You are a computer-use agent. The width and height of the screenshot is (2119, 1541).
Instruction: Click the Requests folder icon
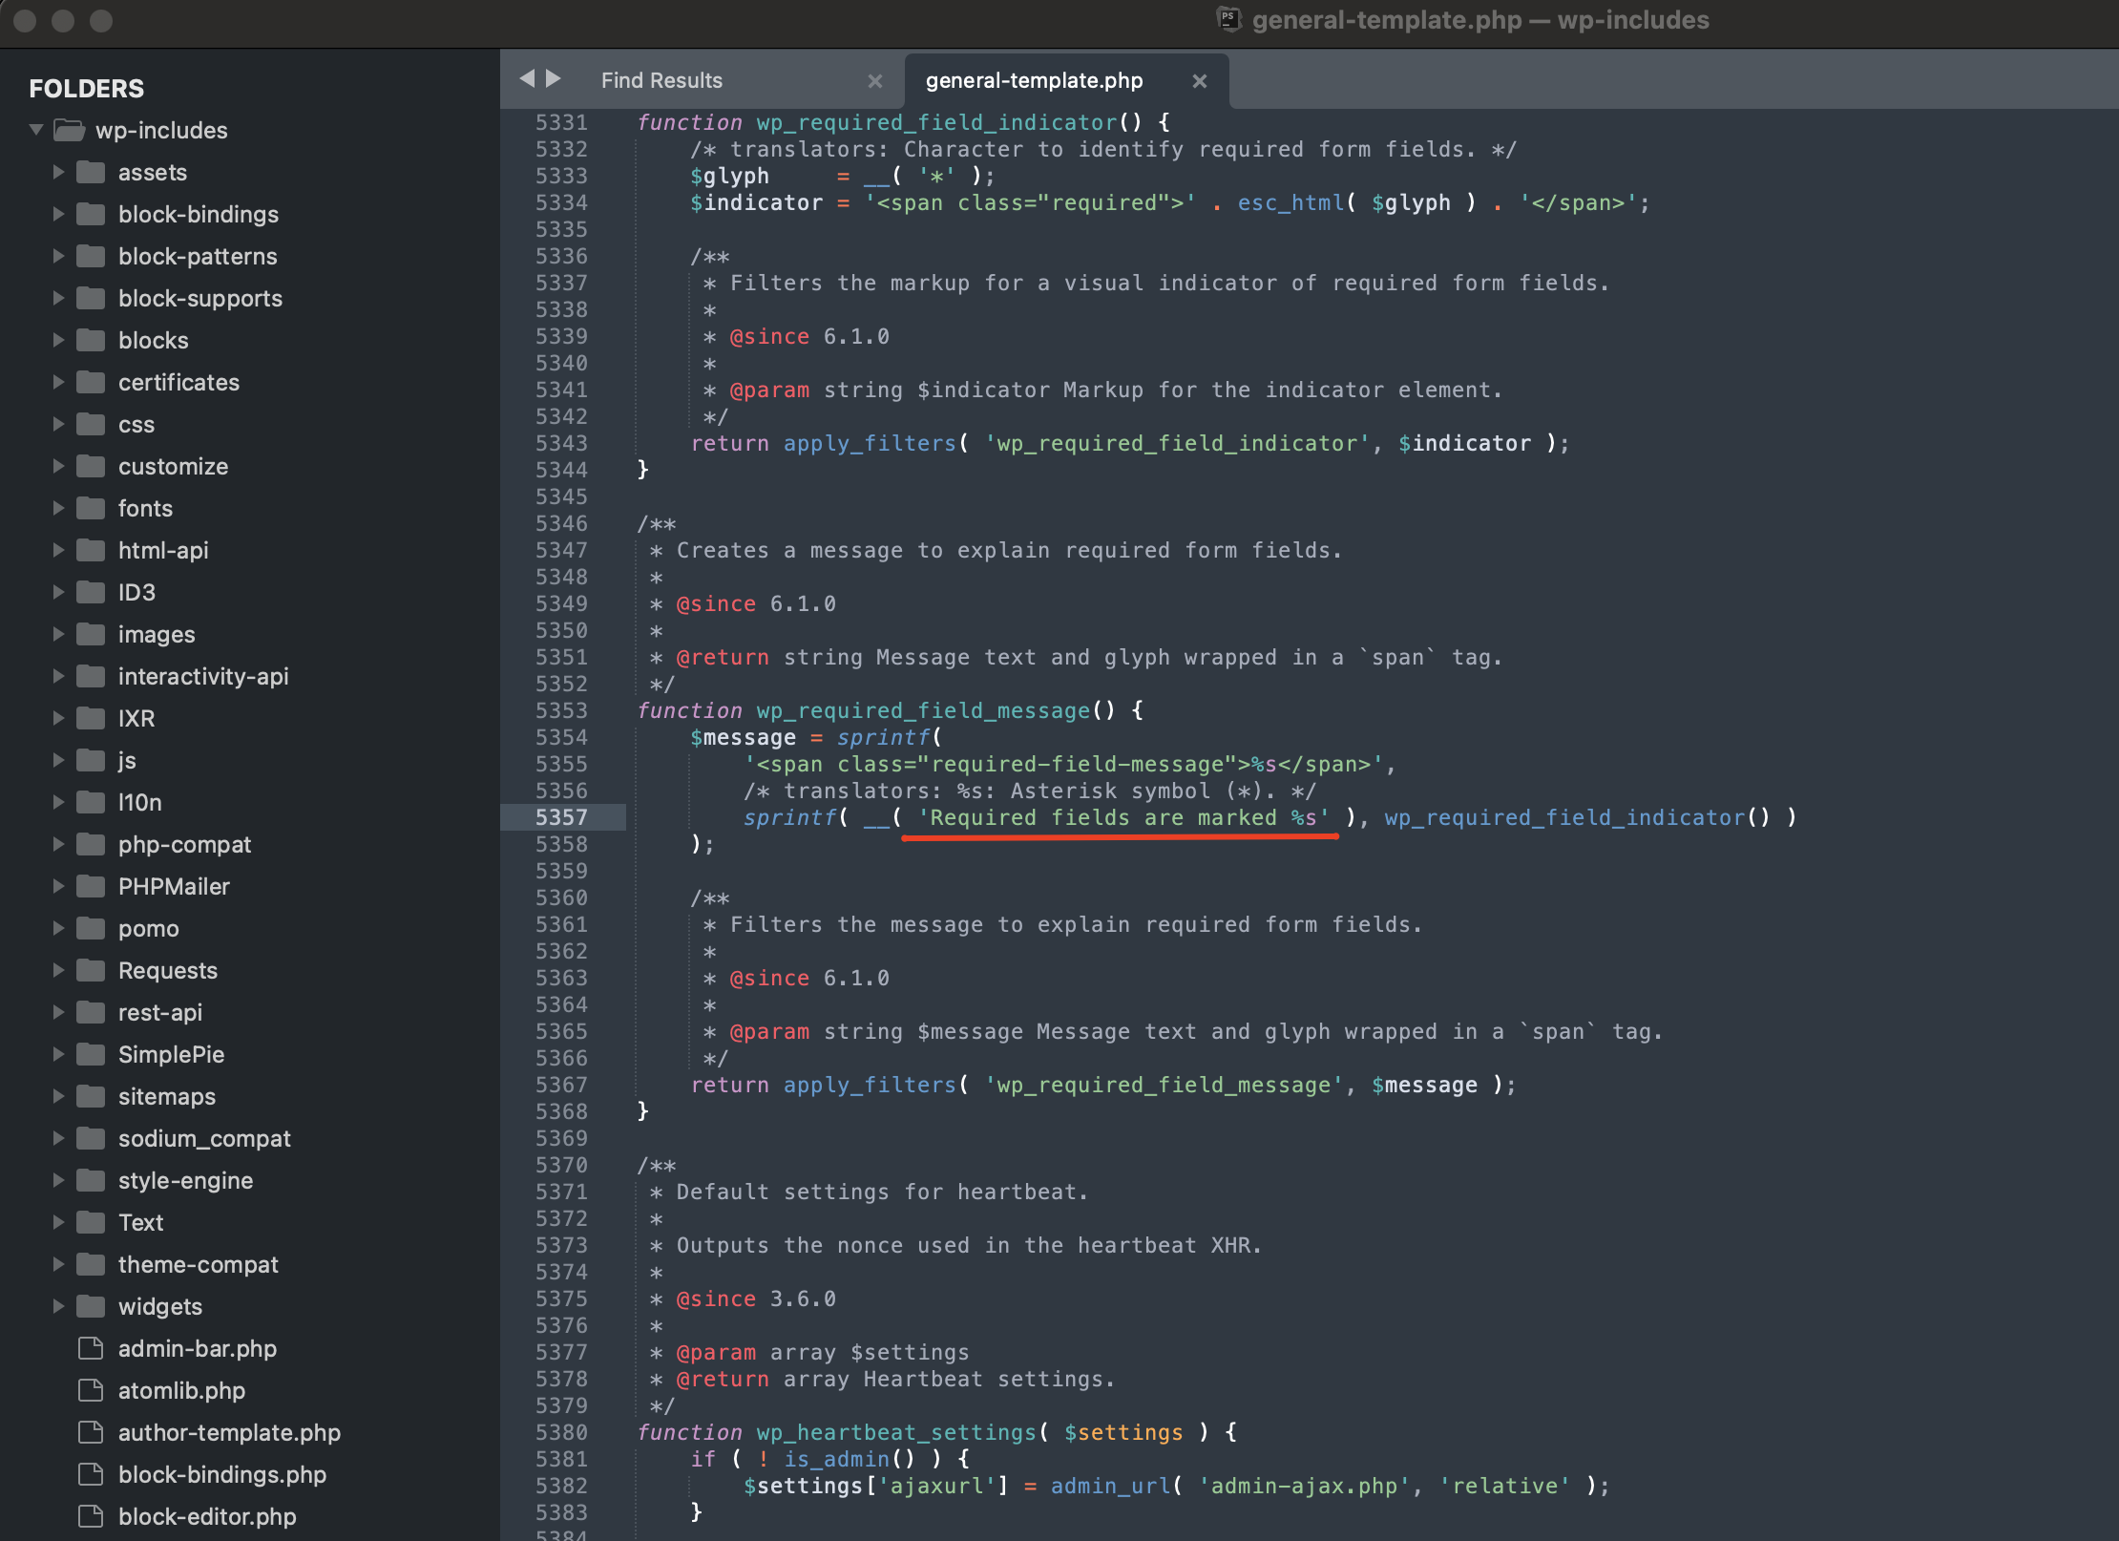point(91,970)
